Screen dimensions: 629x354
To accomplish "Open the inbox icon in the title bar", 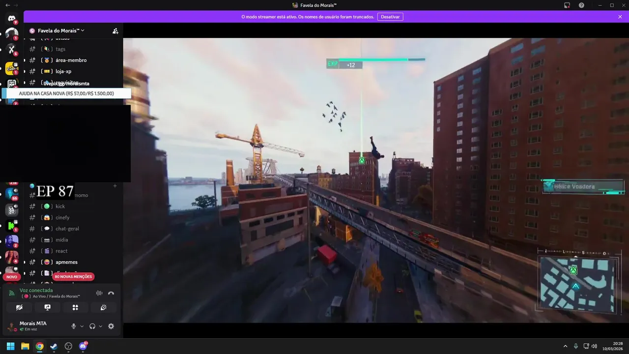I will (567, 5).
